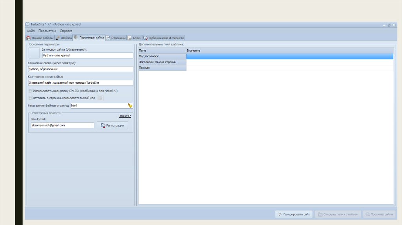Click the broom icon in file extension field

click(130, 105)
